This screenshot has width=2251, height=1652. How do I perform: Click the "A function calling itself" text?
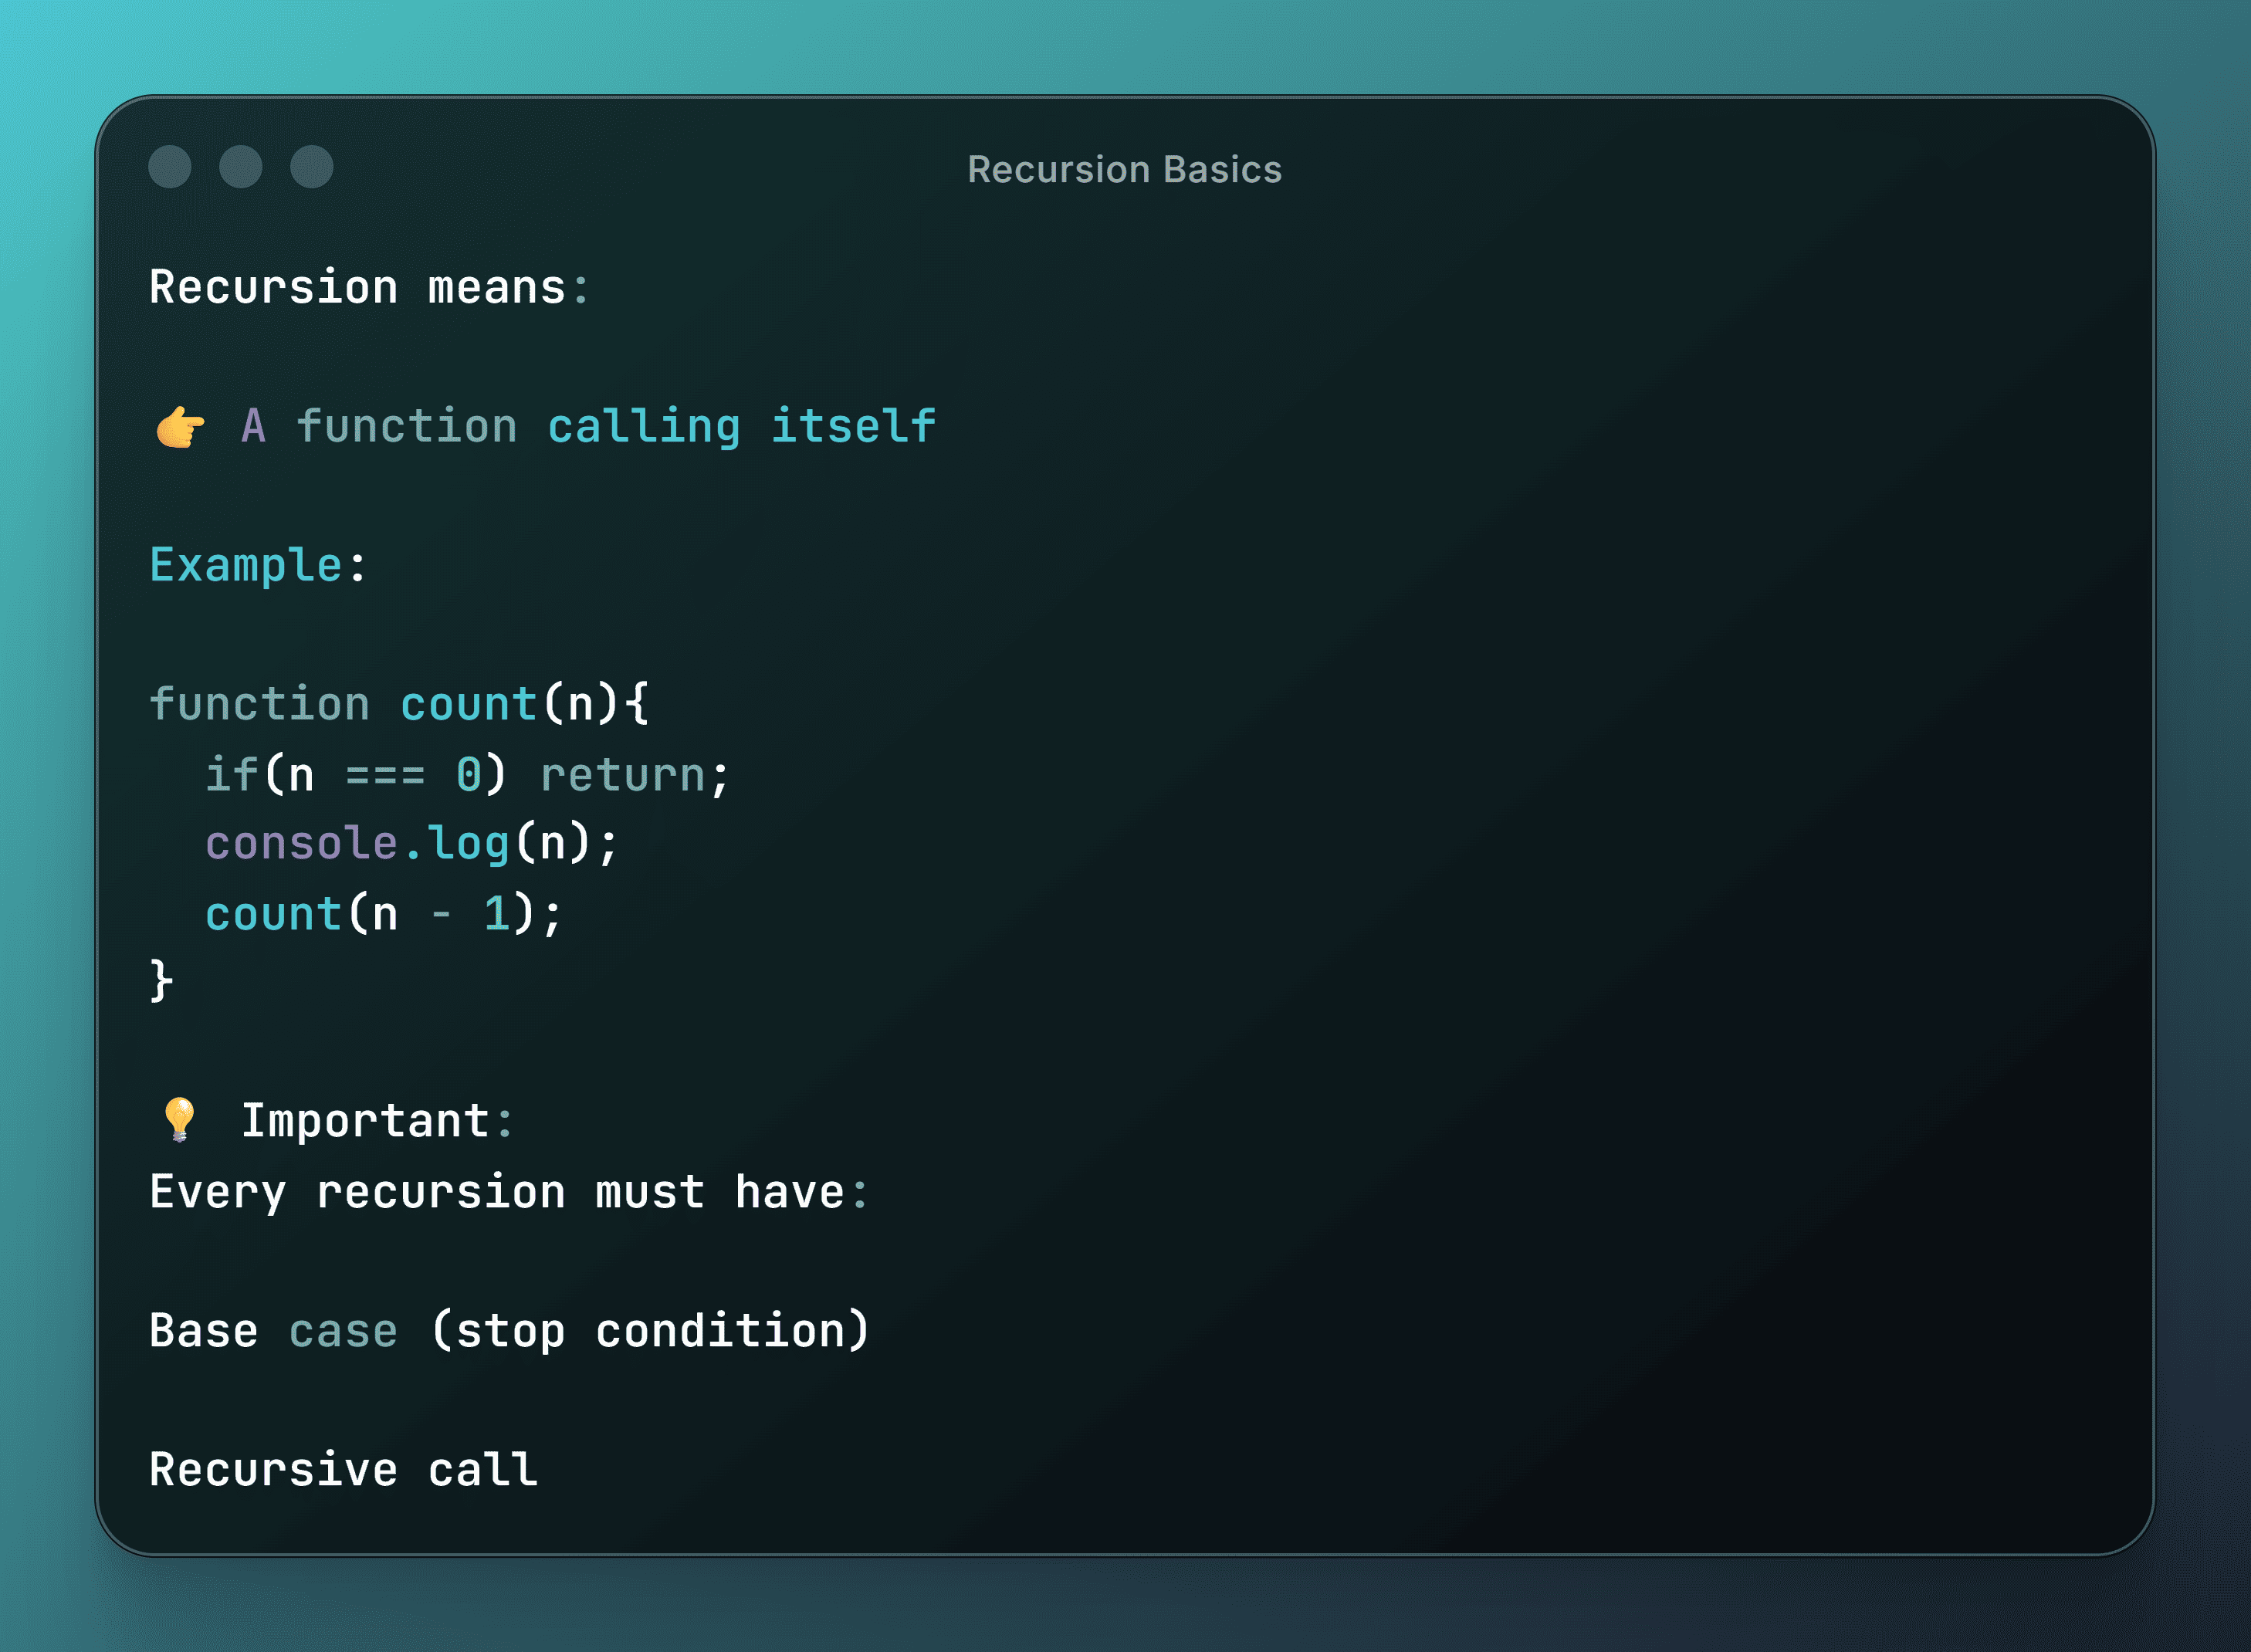pos(588,427)
